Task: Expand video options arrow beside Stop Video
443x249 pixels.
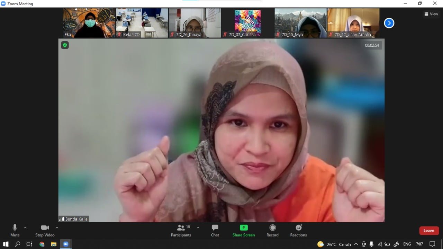Action: 57,228
